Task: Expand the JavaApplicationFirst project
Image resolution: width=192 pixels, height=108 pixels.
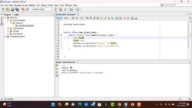Action: pyautogui.click(x=5, y=37)
